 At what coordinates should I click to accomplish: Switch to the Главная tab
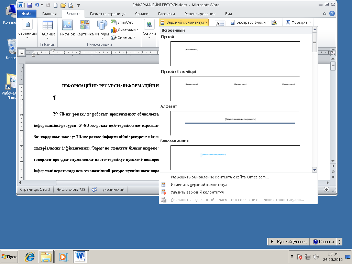pos(49,14)
